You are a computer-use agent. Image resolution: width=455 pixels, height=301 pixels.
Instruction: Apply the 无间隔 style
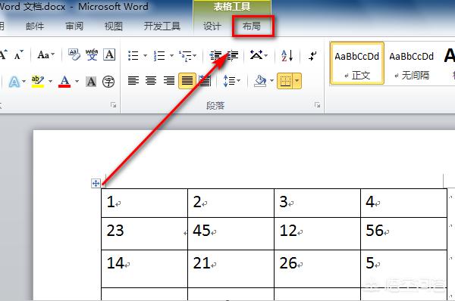pyautogui.click(x=412, y=64)
